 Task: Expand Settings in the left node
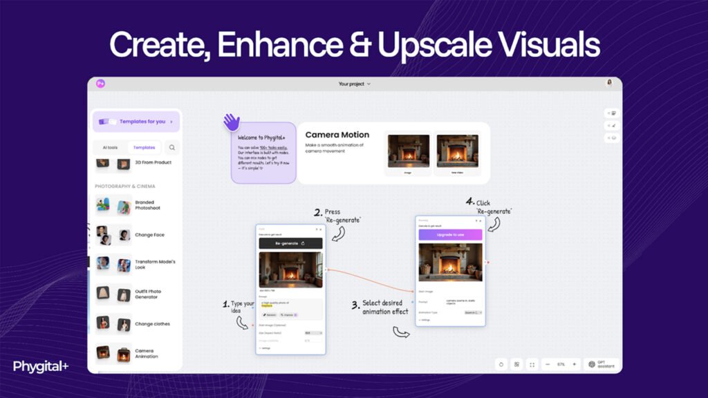point(265,348)
